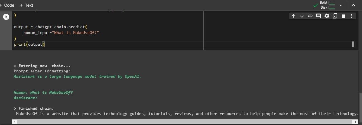Click "Human: What is MakeUseOf?" output line
This screenshot has width=362, height=125.
coord(43,92)
